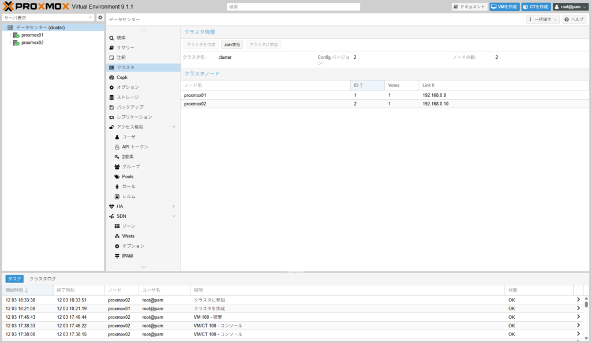Select the タスク tab
Screen dimensions: 591x343
click(x=14, y=278)
